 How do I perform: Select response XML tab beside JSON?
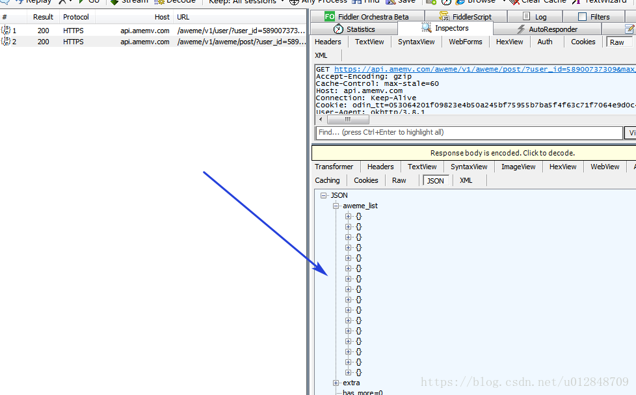[466, 180]
